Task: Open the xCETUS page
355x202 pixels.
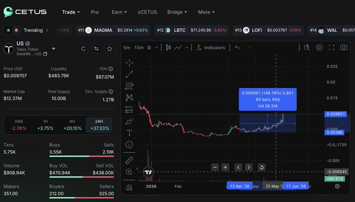Action: click(x=147, y=12)
